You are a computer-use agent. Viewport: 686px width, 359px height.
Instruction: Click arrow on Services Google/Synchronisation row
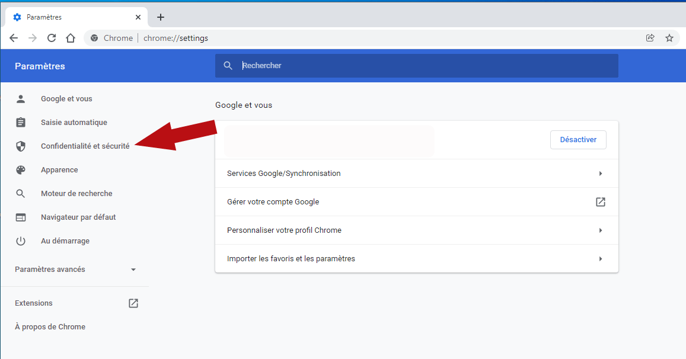(x=601, y=174)
